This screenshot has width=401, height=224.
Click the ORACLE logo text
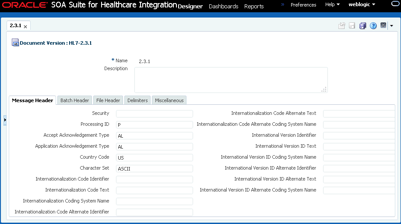25,5
